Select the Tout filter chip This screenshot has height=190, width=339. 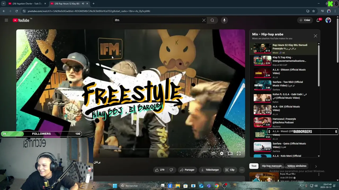click(x=254, y=166)
